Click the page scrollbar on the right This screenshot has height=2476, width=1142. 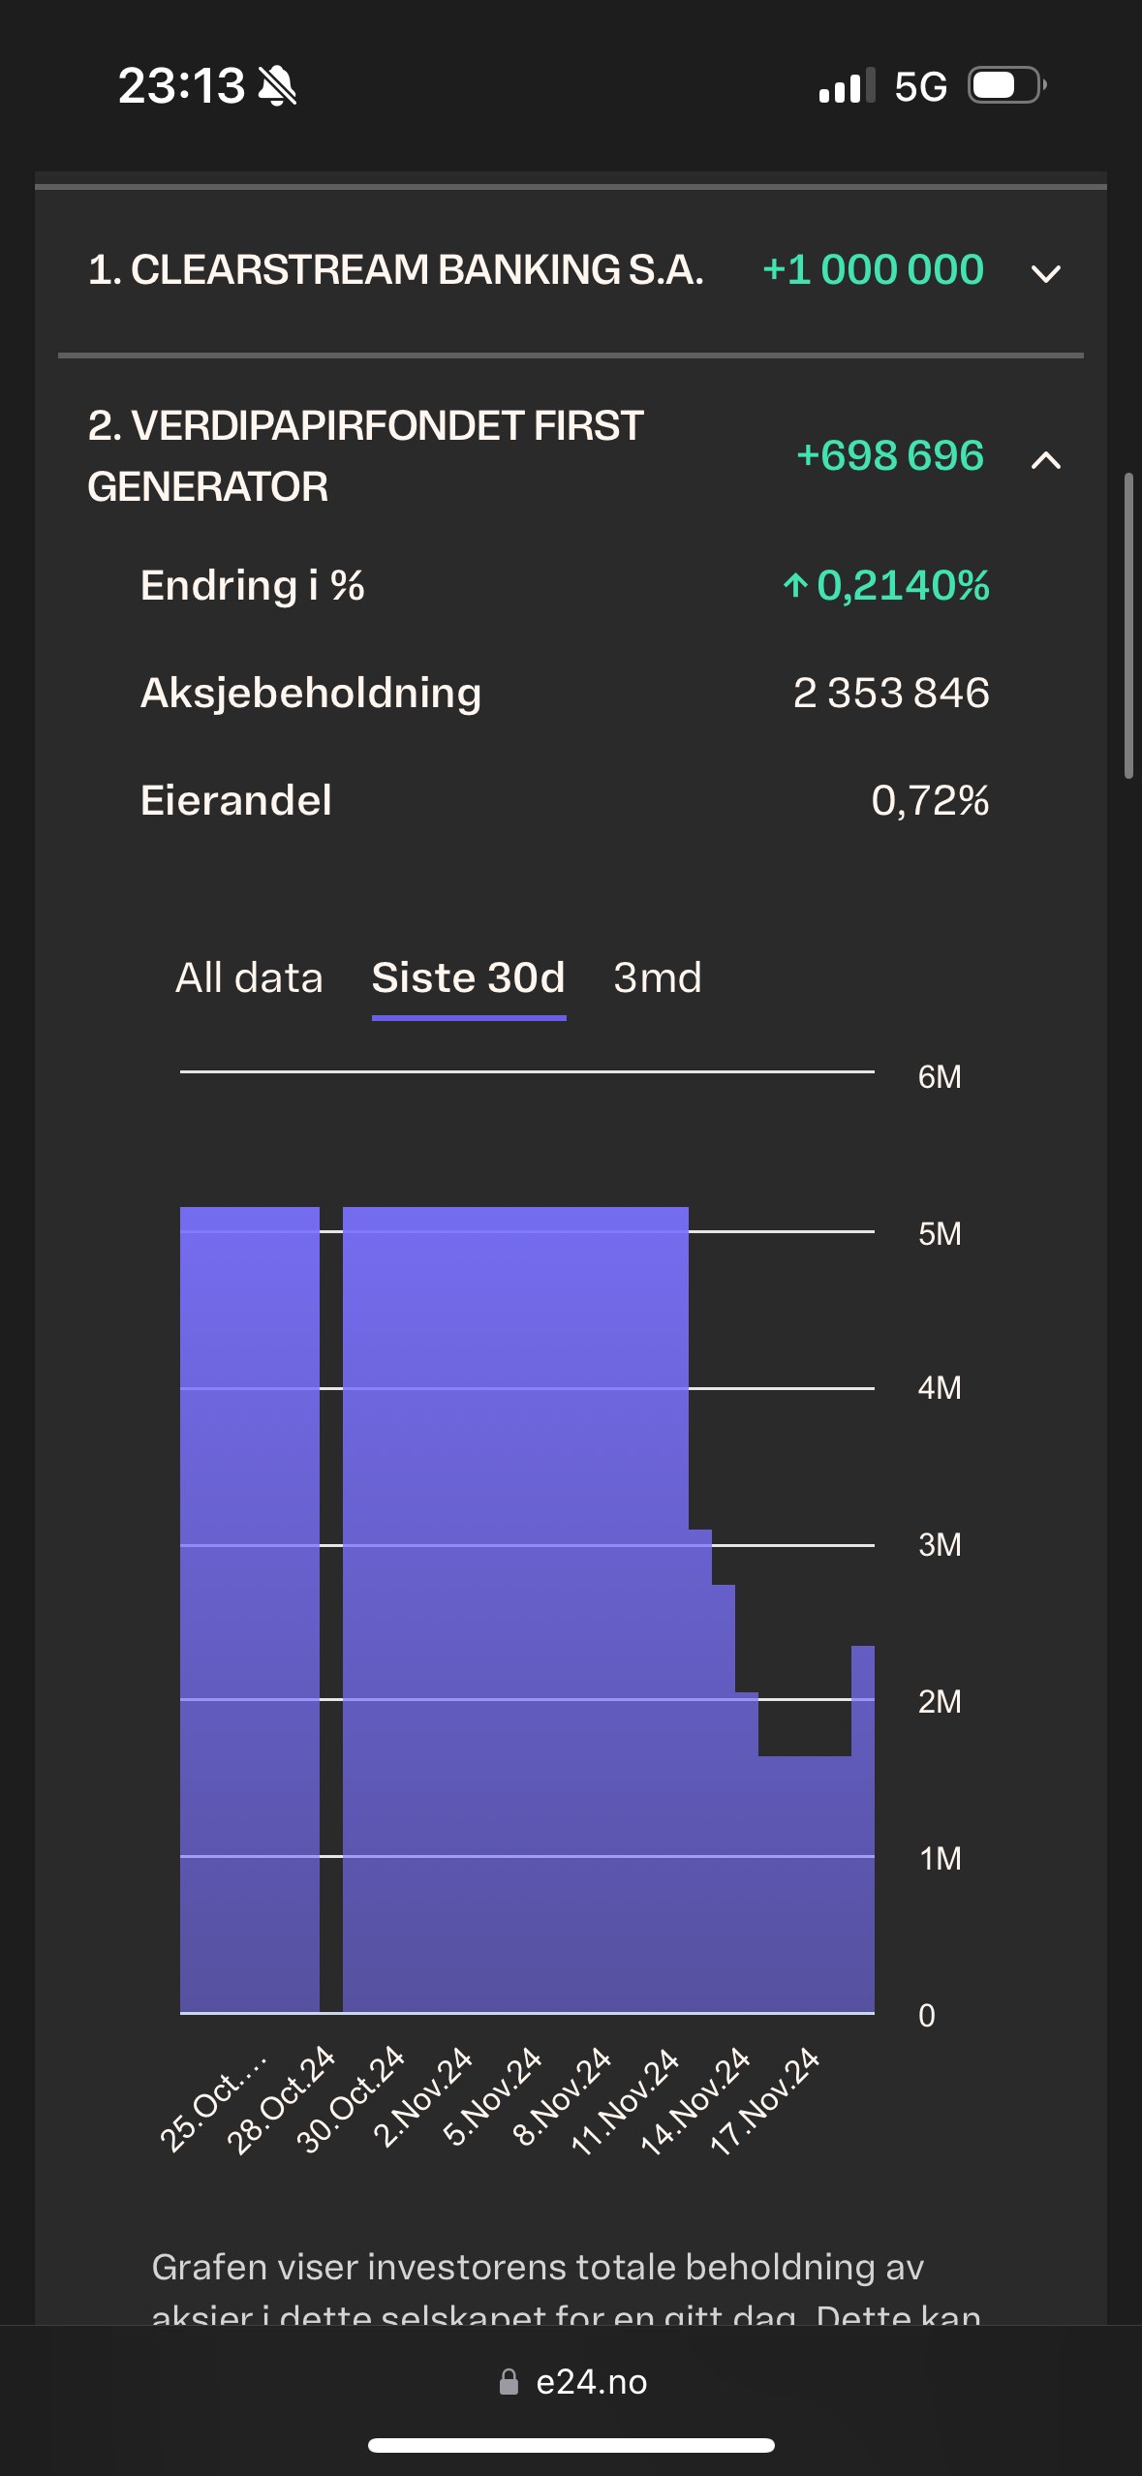tap(1128, 626)
